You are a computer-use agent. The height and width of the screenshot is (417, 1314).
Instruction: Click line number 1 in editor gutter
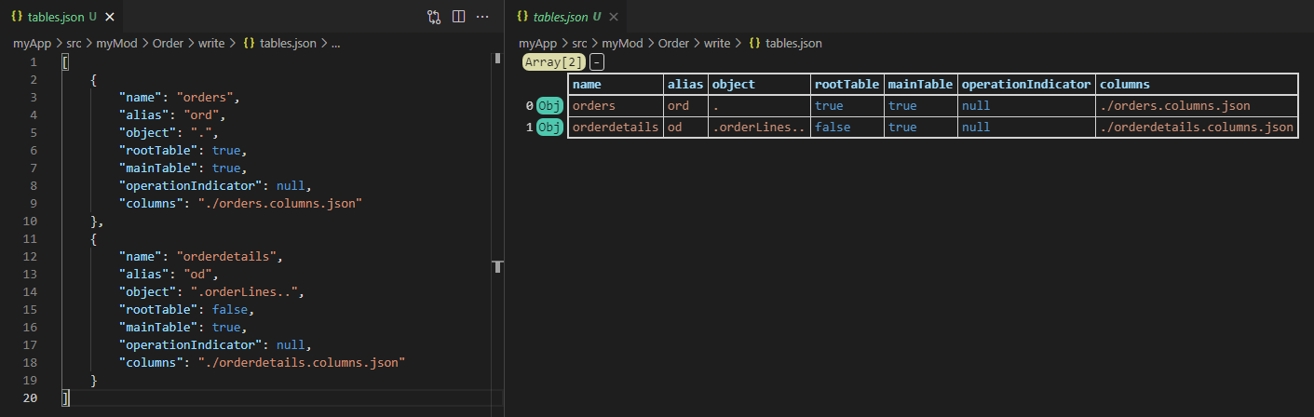[34, 61]
